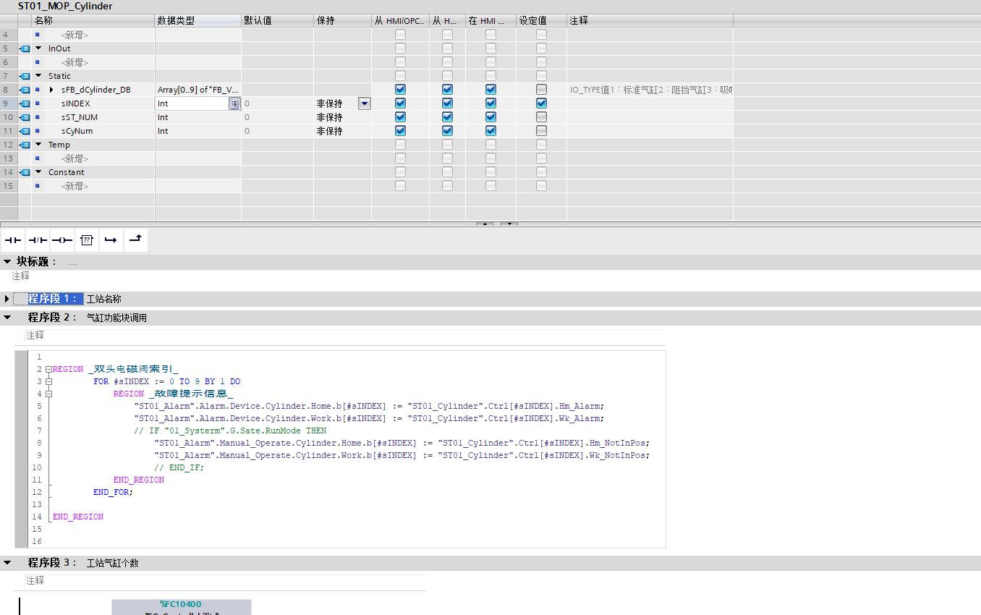981x615 pixels.
Task: Insert a normally open contact
Action: click(x=14, y=239)
